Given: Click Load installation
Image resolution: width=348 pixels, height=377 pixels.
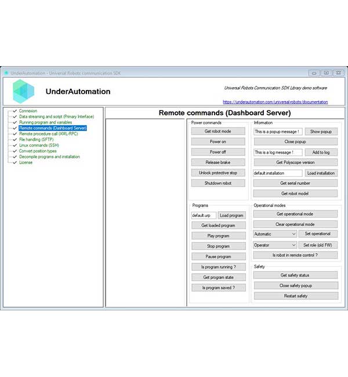Looking at the screenshot, I should click(321, 173).
